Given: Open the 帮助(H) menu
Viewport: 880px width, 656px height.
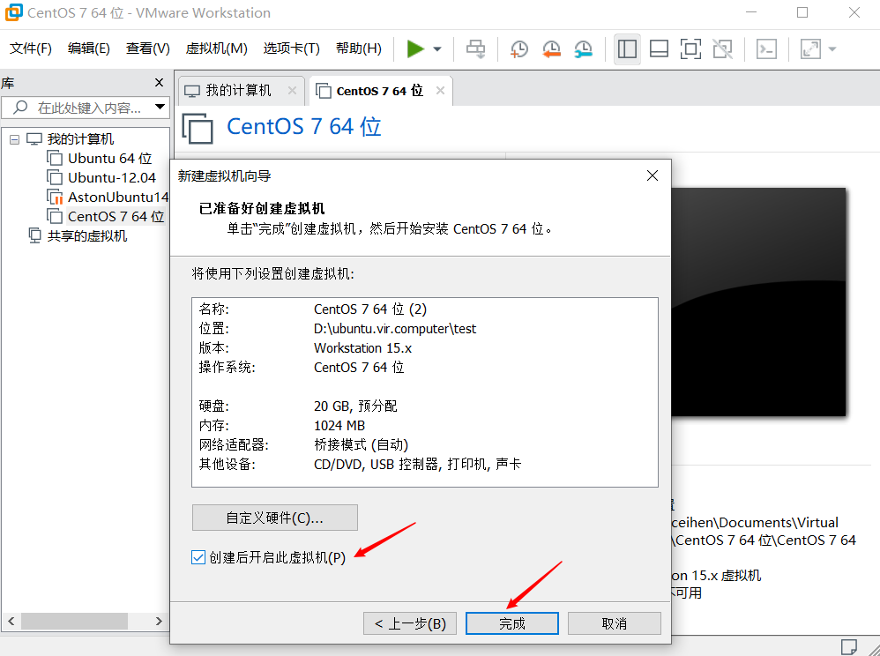Looking at the screenshot, I should tap(359, 48).
